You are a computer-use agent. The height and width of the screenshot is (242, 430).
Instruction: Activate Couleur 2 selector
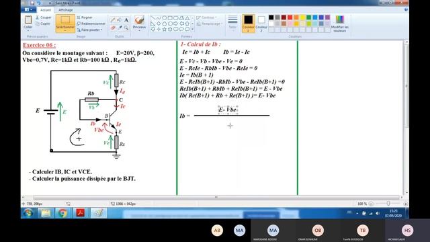pyautogui.click(x=261, y=24)
